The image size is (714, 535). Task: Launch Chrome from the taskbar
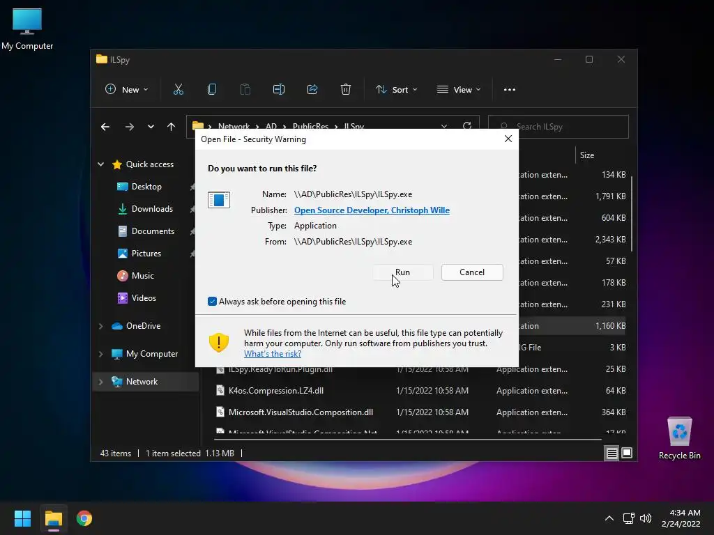tap(84, 518)
